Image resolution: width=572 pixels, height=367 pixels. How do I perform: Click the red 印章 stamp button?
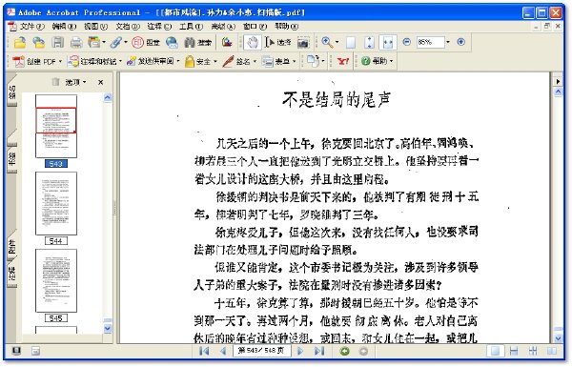(146, 43)
